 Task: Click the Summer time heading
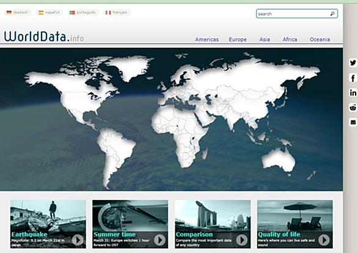(115, 235)
